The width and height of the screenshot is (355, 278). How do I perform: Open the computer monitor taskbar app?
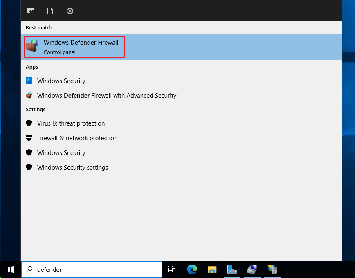click(x=252, y=269)
